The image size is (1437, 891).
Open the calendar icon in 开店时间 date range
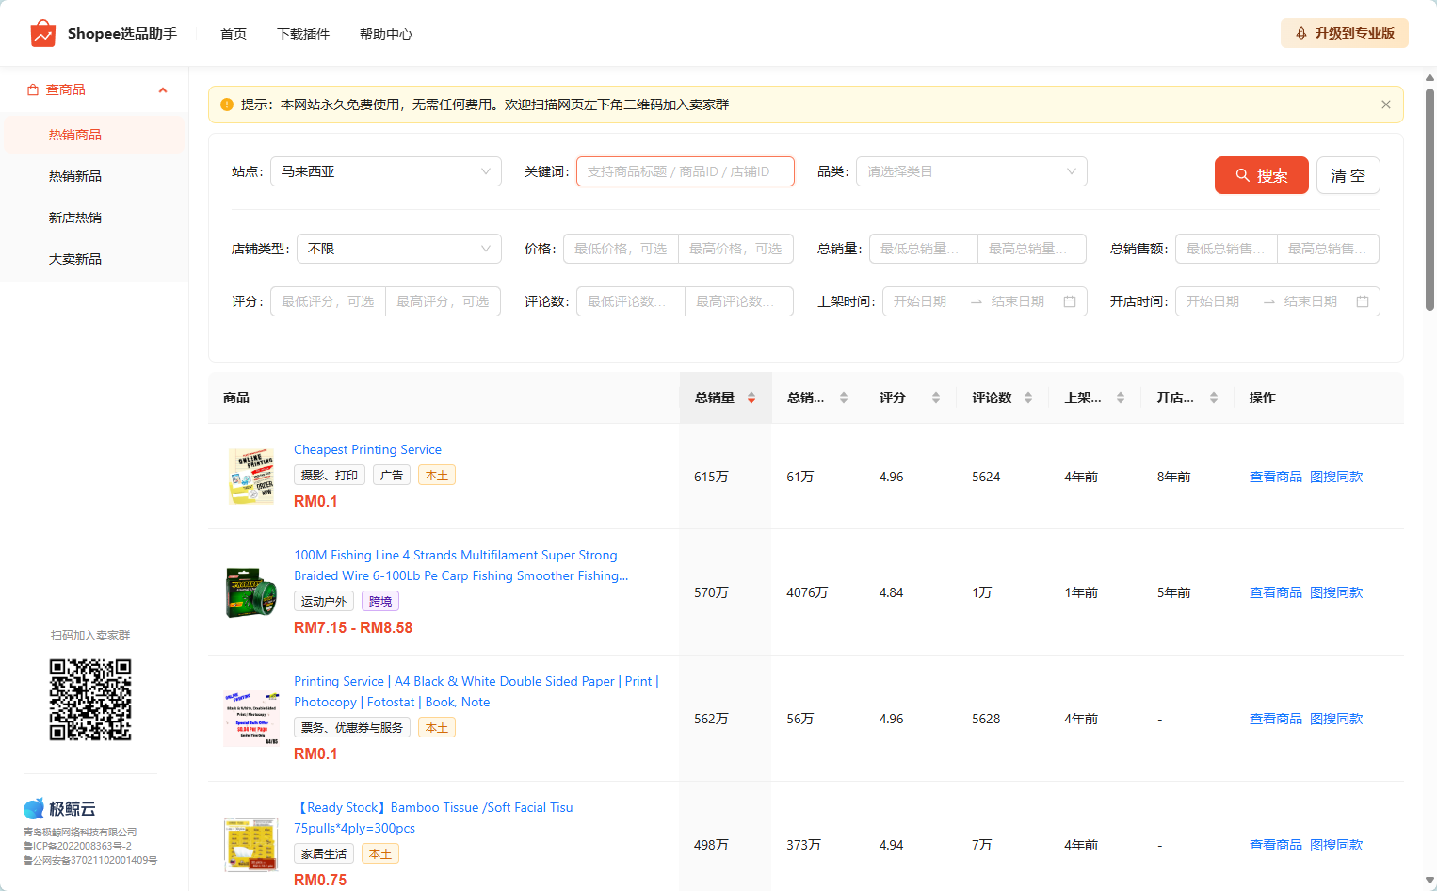coord(1363,301)
